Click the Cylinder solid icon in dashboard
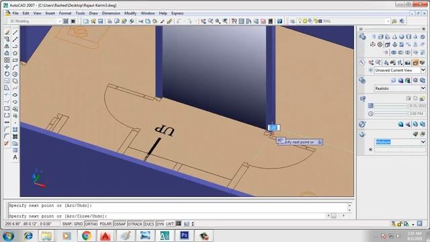Viewport: 430px width, 242px height. click(x=408, y=36)
